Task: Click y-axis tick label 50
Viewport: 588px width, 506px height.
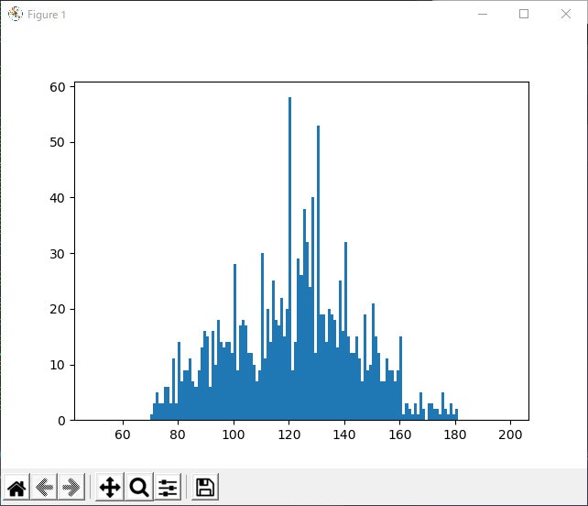Action: click(x=58, y=143)
